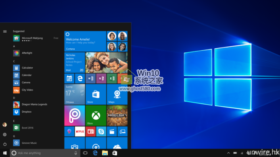Viewport: 280px width, 157px height.
Task: Click the Power button icon
Action: (5, 144)
